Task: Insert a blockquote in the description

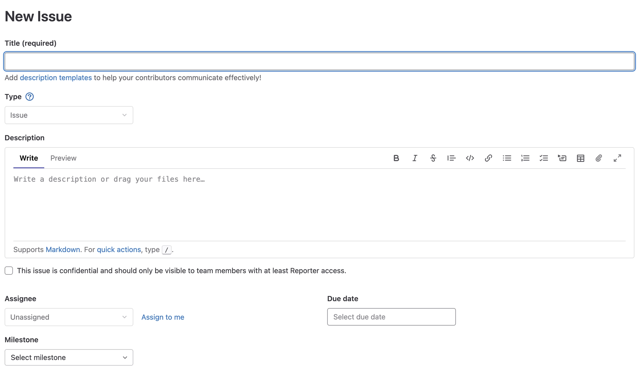Action: [451, 158]
